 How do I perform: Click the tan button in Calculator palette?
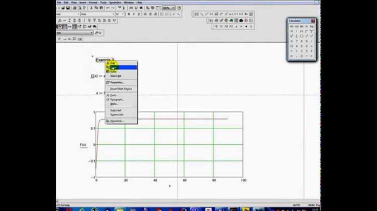tap(302, 27)
